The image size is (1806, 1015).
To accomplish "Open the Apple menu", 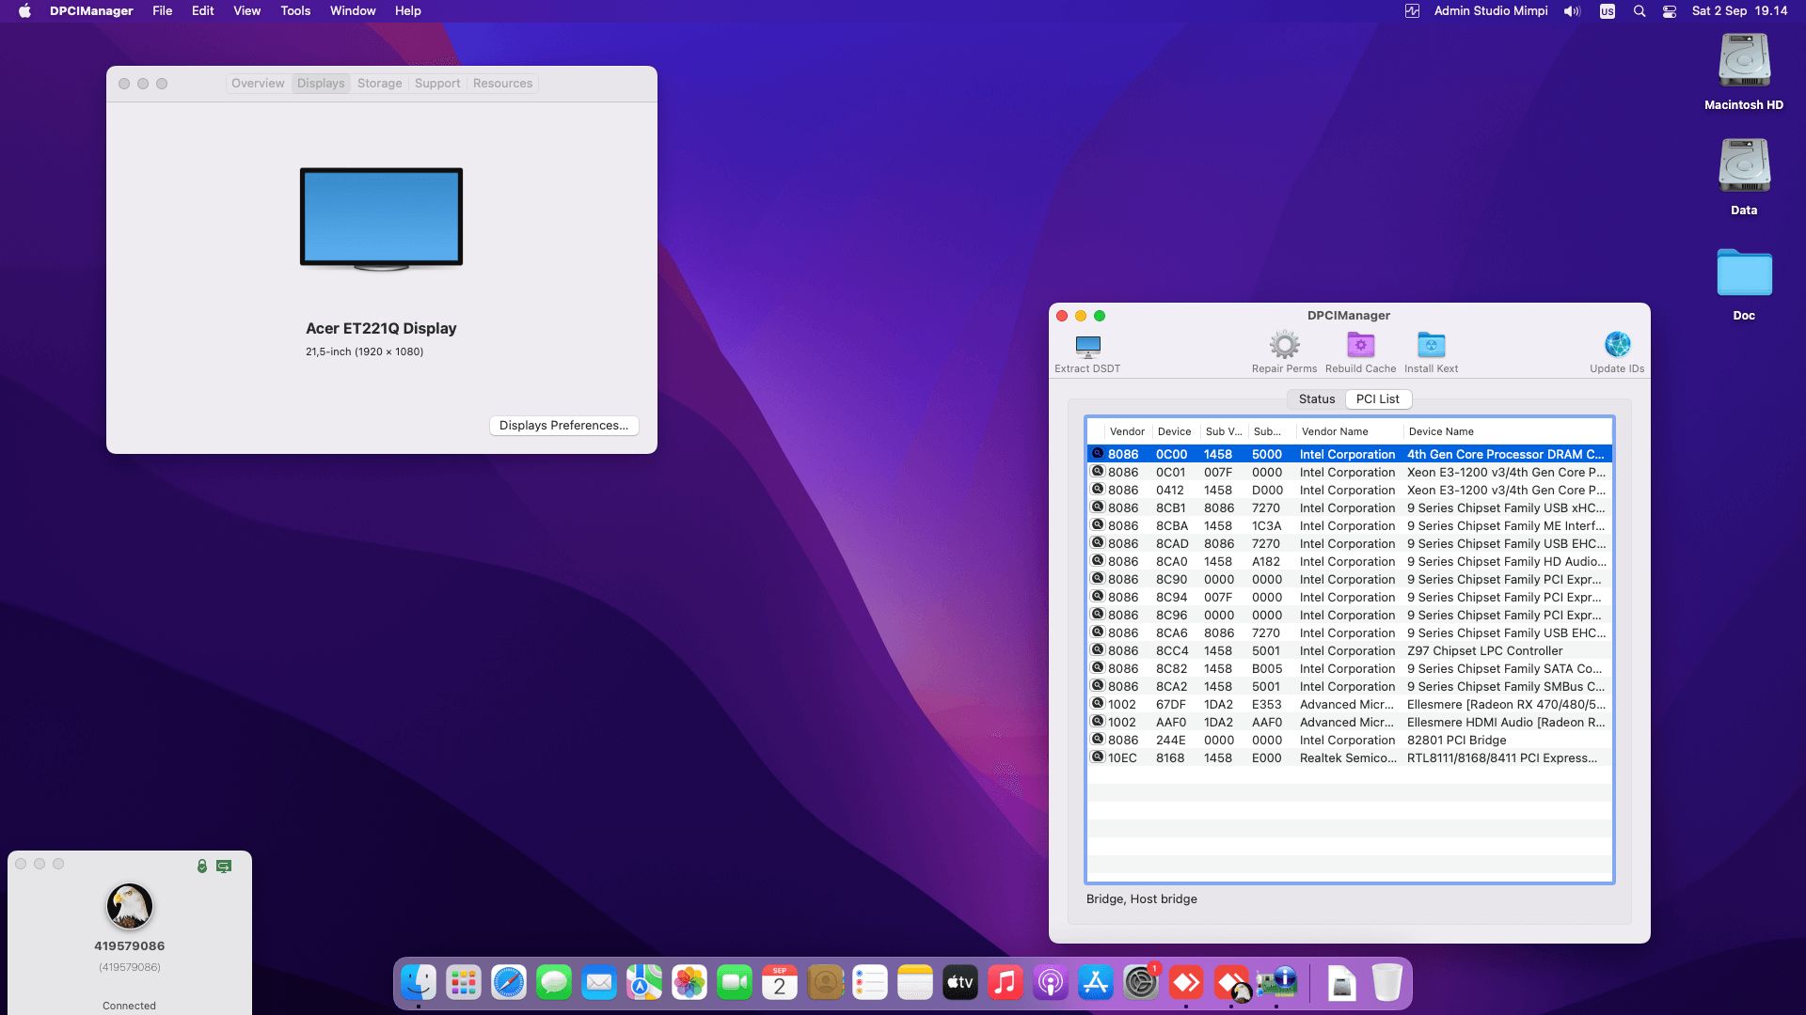I will [25, 11].
